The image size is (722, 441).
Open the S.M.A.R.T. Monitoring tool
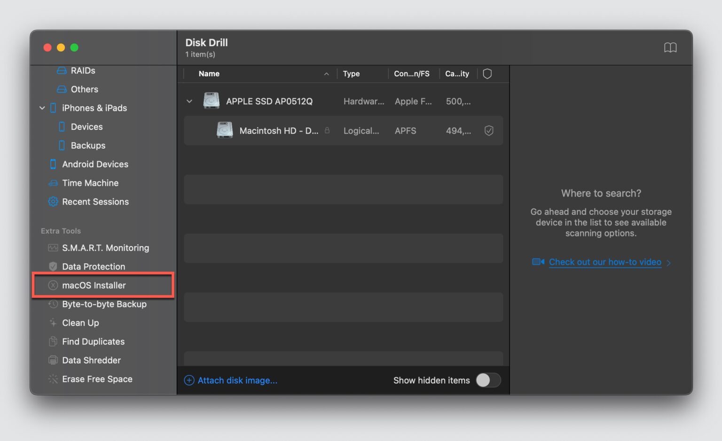[105, 248]
